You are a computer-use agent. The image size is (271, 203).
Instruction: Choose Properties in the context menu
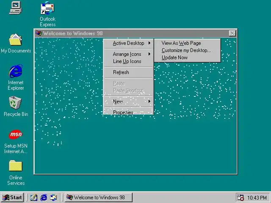pyautogui.click(x=128, y=112)
